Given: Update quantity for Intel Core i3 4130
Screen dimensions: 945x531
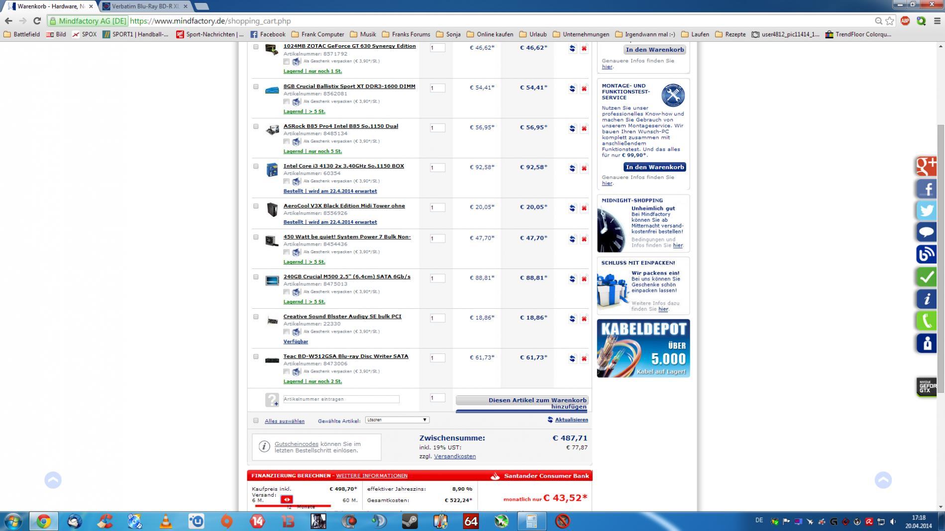Looking at the screenshot, I should pyautogui.click(x=572, y=168).
